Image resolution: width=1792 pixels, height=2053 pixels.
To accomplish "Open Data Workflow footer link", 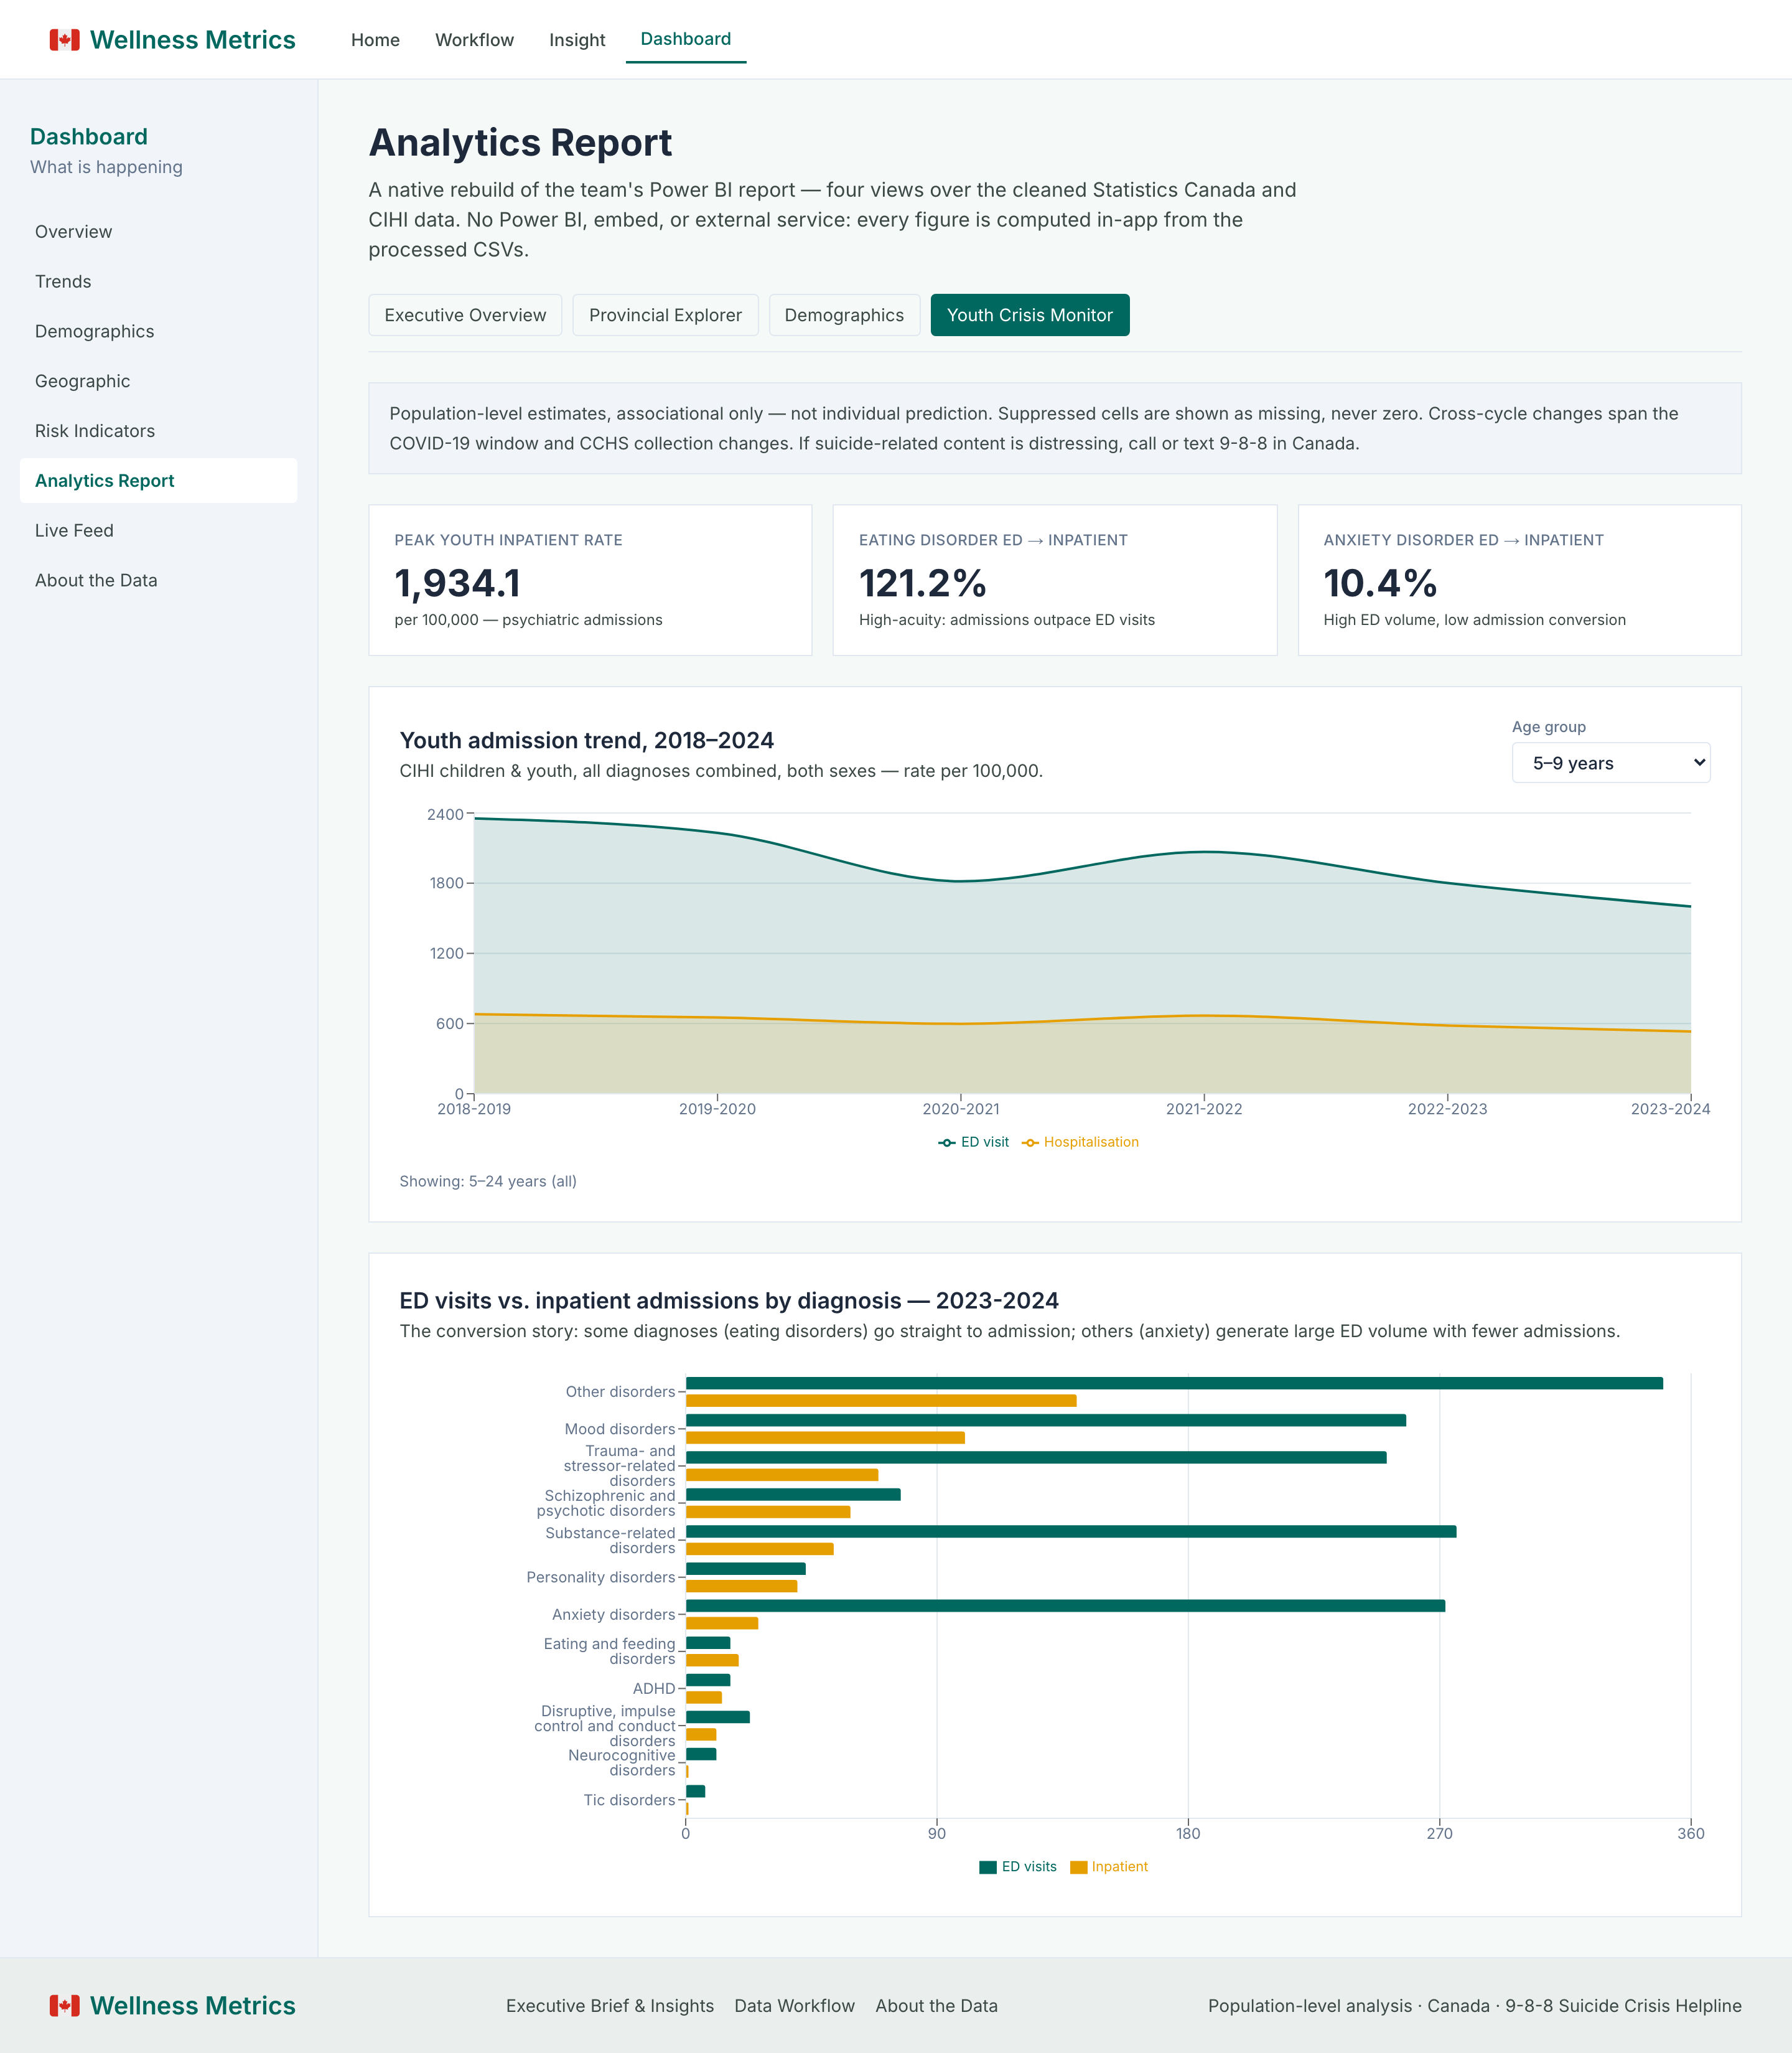I will (x=795, y=2005).
